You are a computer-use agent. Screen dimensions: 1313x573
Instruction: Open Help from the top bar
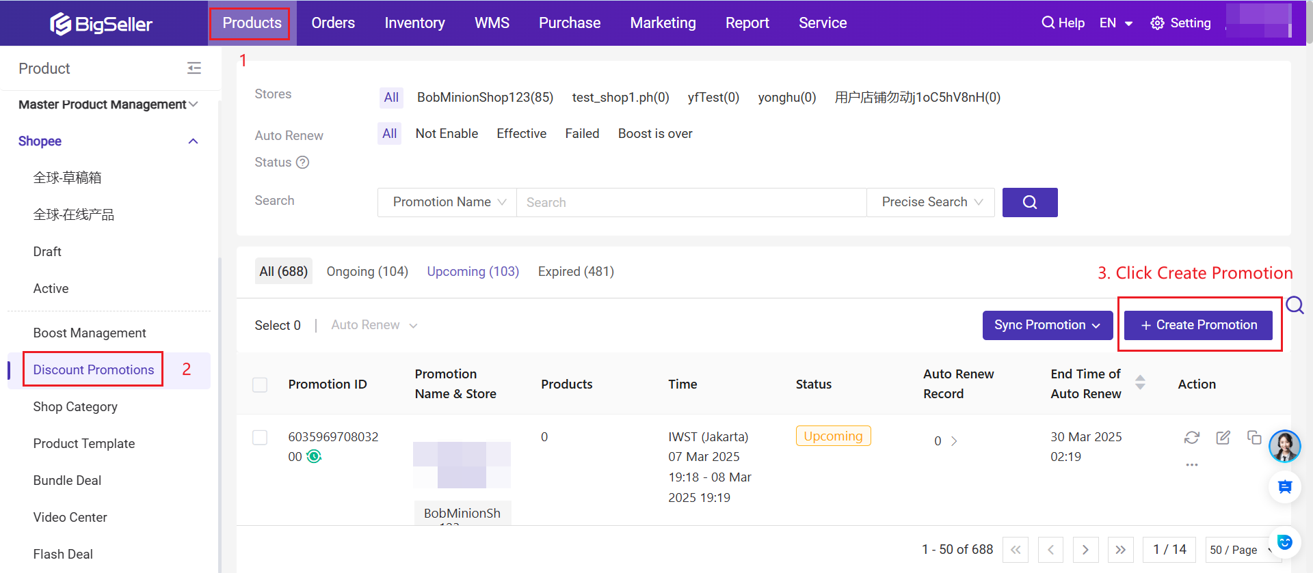click(x=1063, y=23)
